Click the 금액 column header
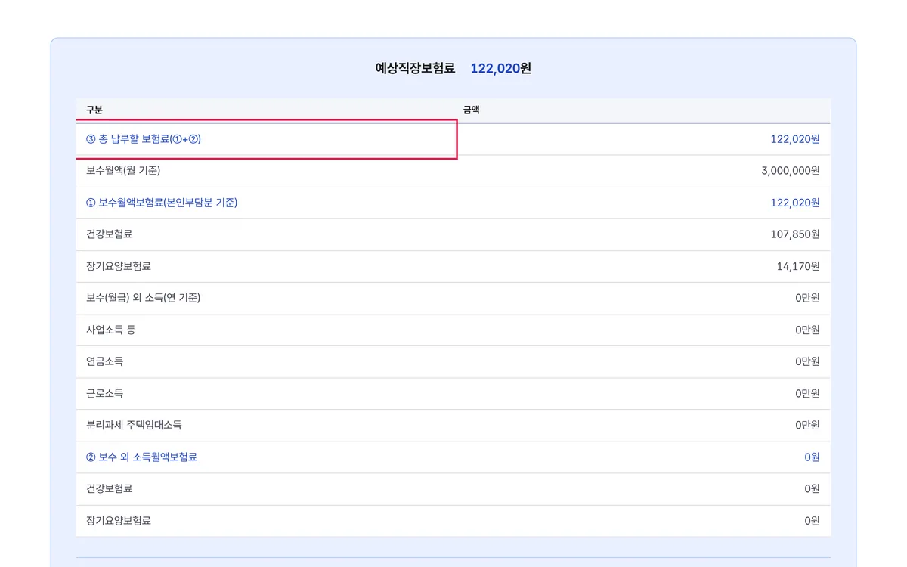The image size is (907, 567). click(472, 110)
